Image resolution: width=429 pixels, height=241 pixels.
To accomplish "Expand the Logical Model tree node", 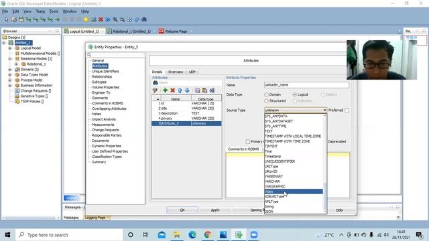I will [x=10, y=48].
